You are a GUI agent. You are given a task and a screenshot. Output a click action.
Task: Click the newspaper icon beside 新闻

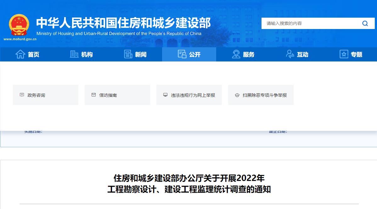pos(128,54)
